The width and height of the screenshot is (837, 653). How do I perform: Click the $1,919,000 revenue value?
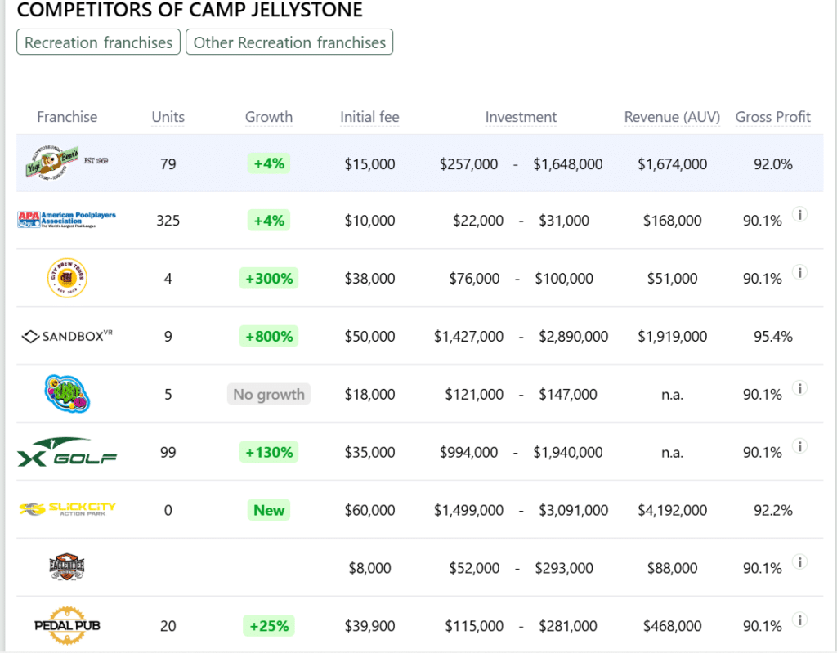click(x=672, y=337)
